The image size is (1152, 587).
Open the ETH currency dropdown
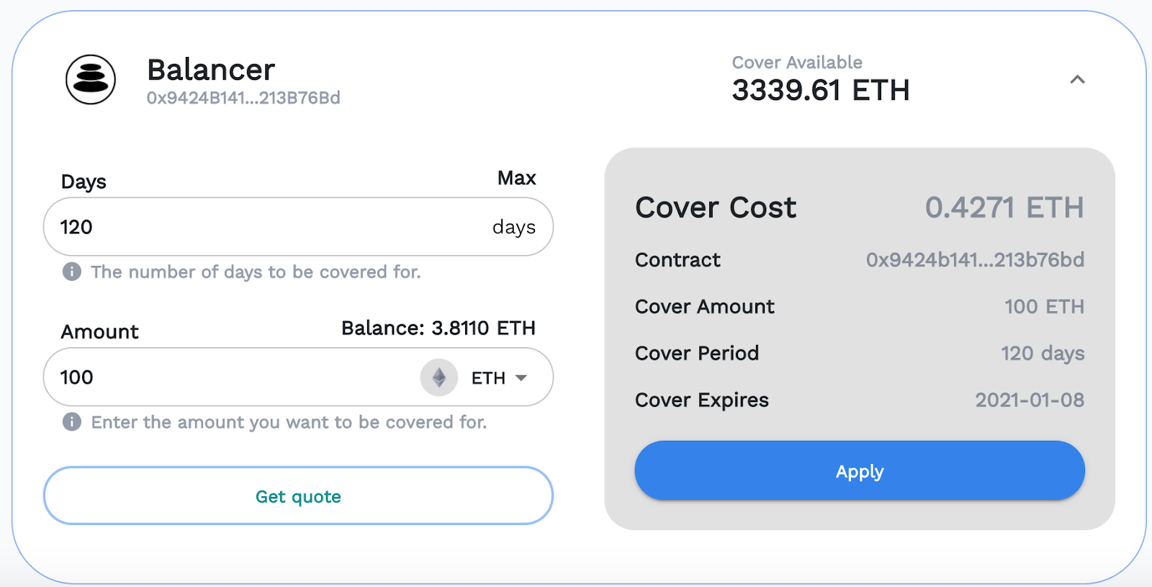(x=499, y=378)
